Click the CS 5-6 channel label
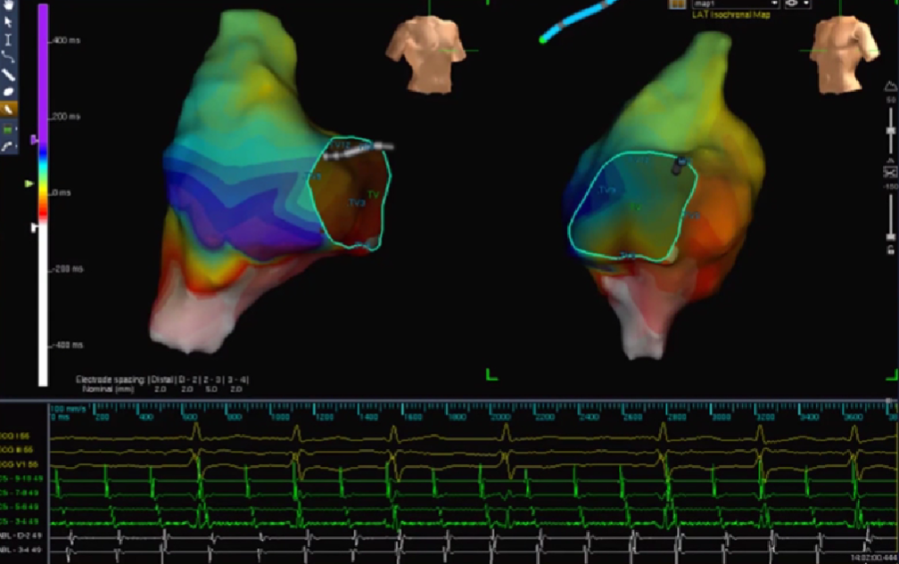The width and height of the screenshot is (899, 564). coord(20,507)
